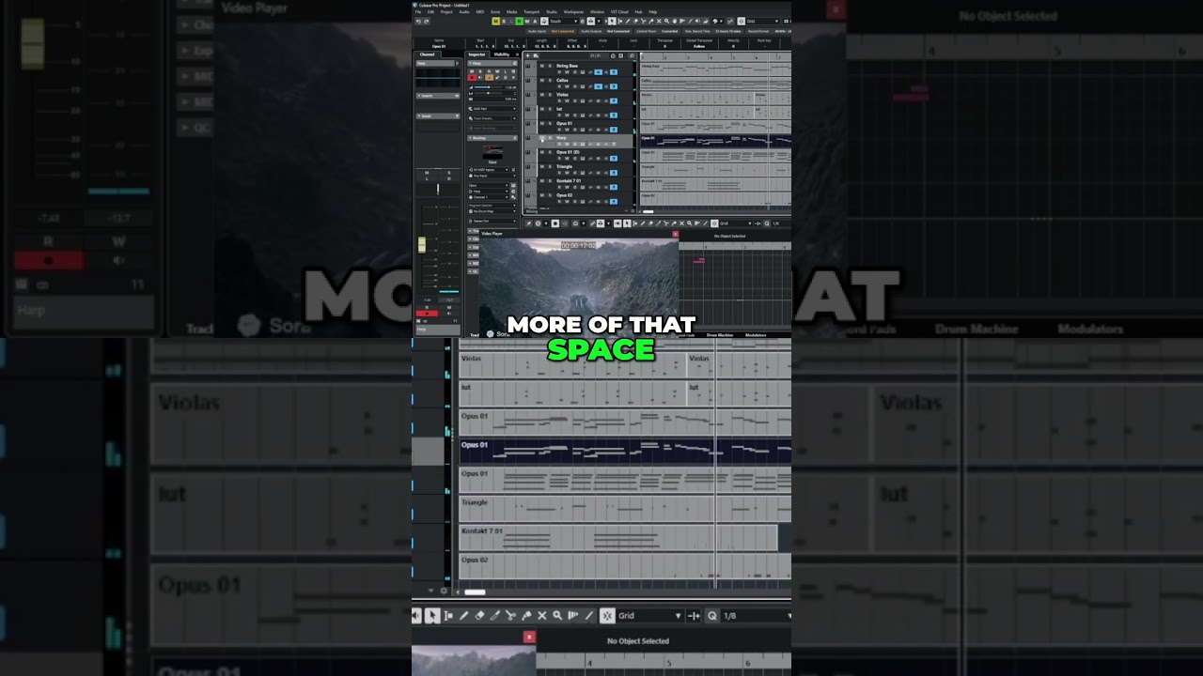
Task: Click the video timecode 00:00:12:02
Action: 579,245
